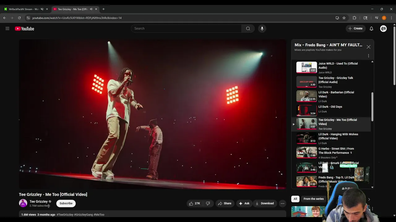Play Lil Durk - Barbarian from playlist
Image resolution: width=396 pixels, height=222 pixels.
(x=331, y=97)
